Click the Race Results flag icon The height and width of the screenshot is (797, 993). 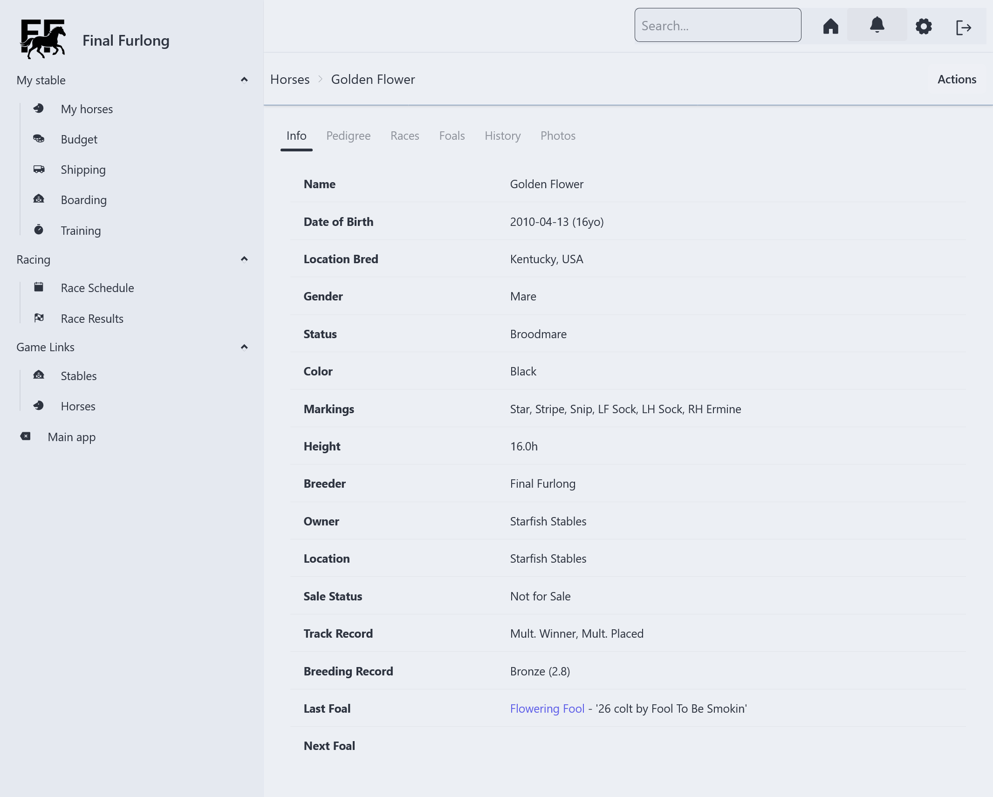tap(39, 318)
